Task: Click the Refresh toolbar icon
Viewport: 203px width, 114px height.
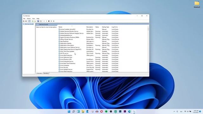Action: (x=33, y=21)
